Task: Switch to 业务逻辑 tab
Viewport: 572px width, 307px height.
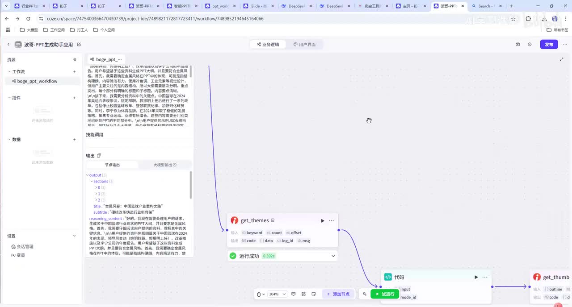Action: 268,45
